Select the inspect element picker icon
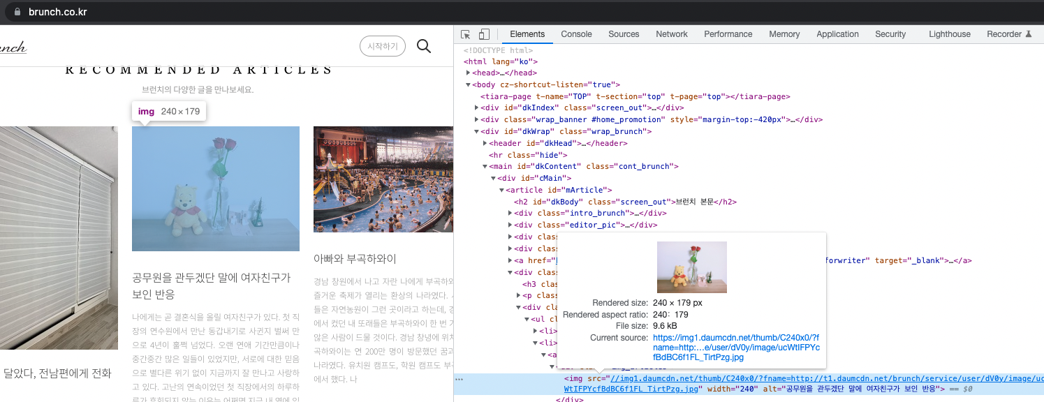Image resolution: width=1044 pixels, height=402 pixels. coord(466,34)
